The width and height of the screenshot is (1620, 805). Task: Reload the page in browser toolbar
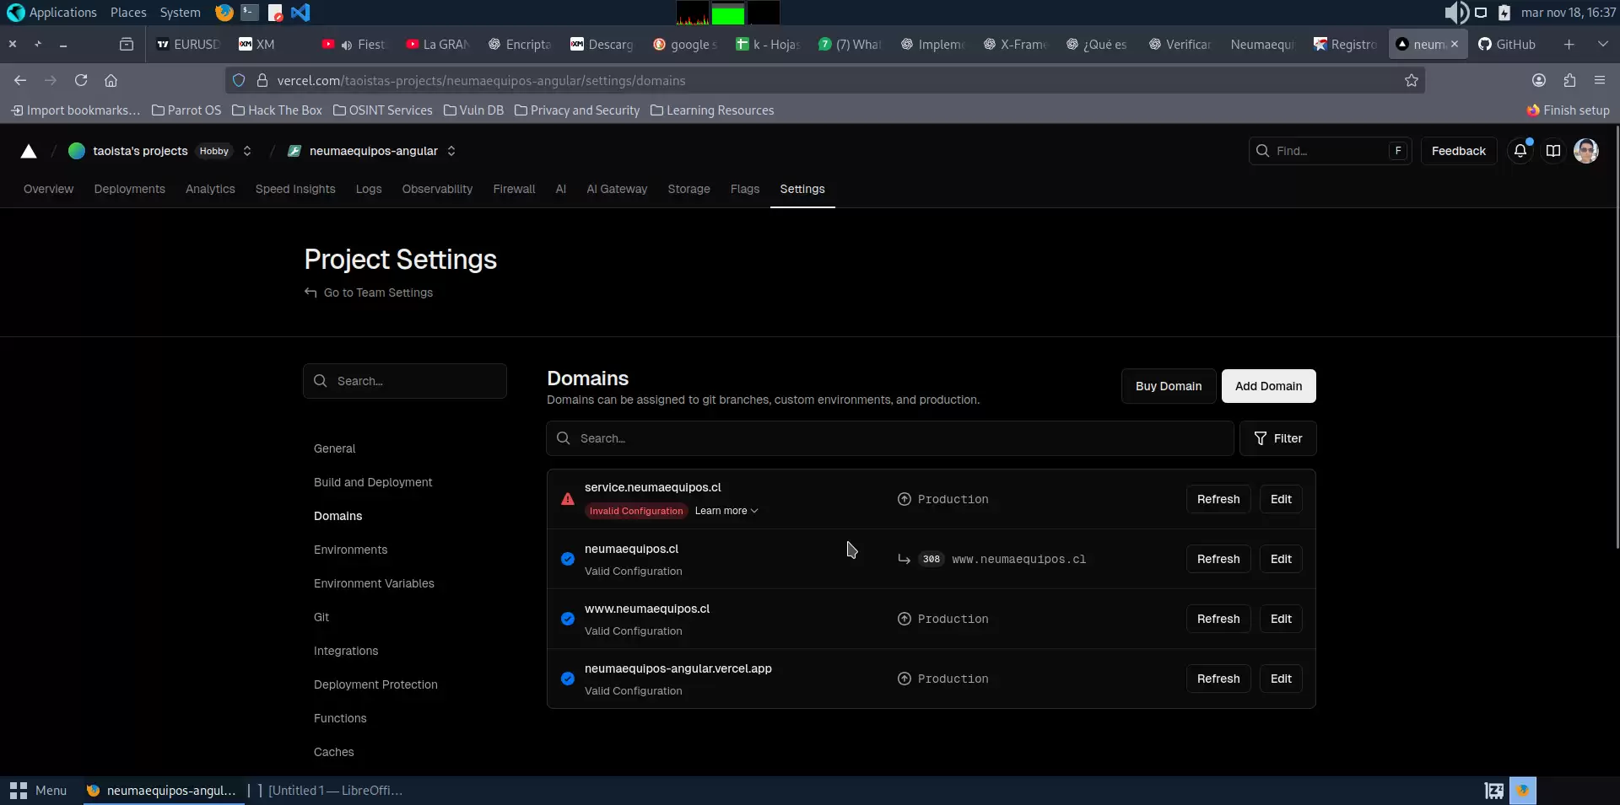81,81
